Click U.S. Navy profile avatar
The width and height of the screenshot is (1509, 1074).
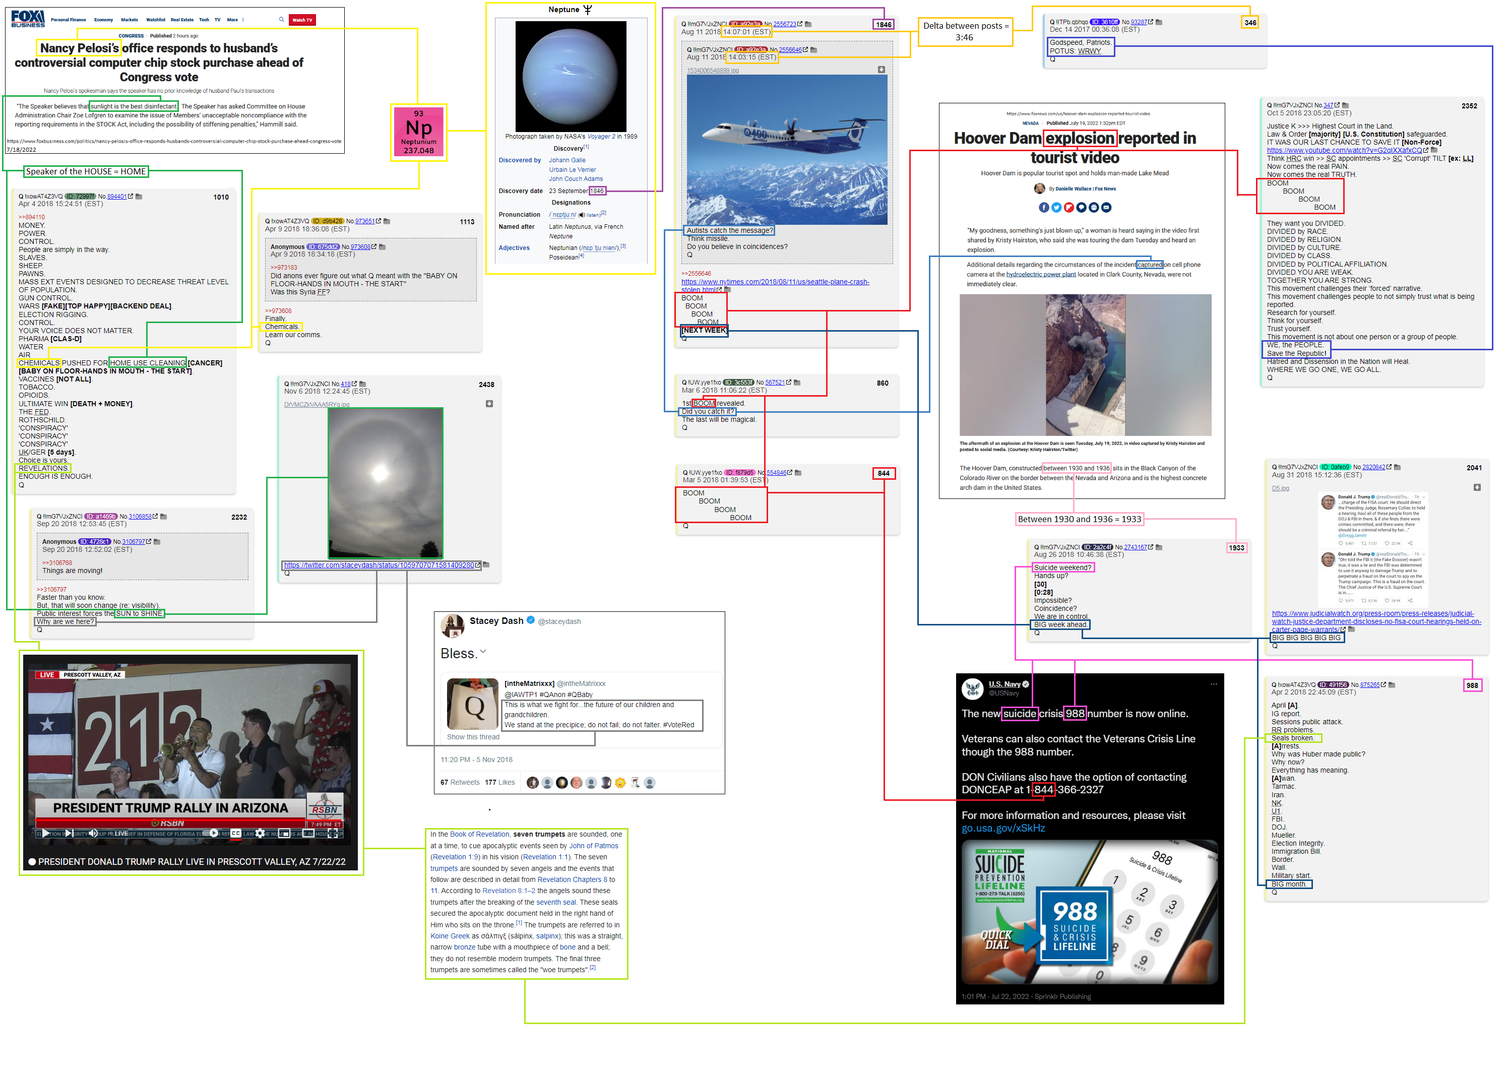pyautogui.click(x=973, y=689)
